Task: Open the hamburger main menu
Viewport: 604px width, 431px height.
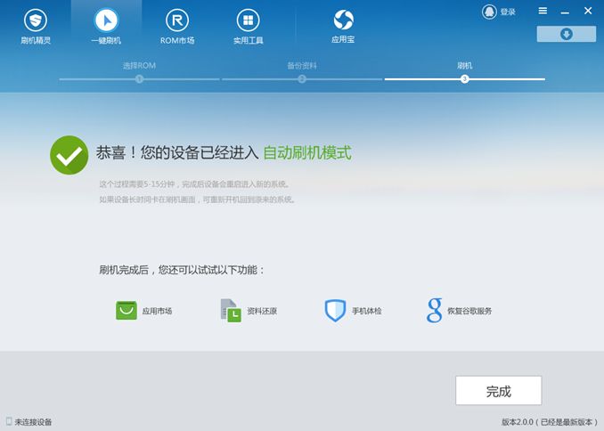Action: tap(543, 11)
